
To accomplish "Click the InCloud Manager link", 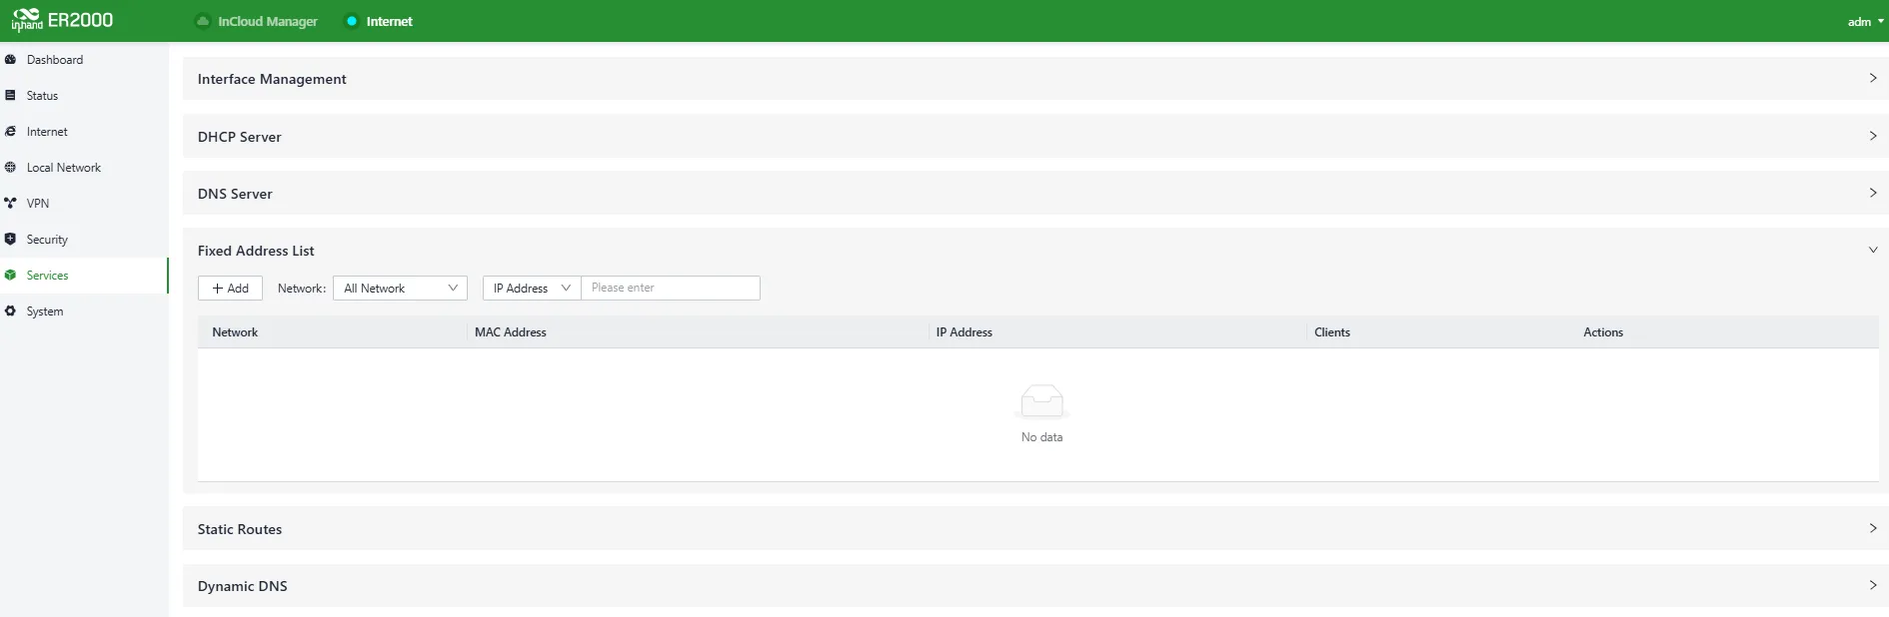I will [268, 21].
